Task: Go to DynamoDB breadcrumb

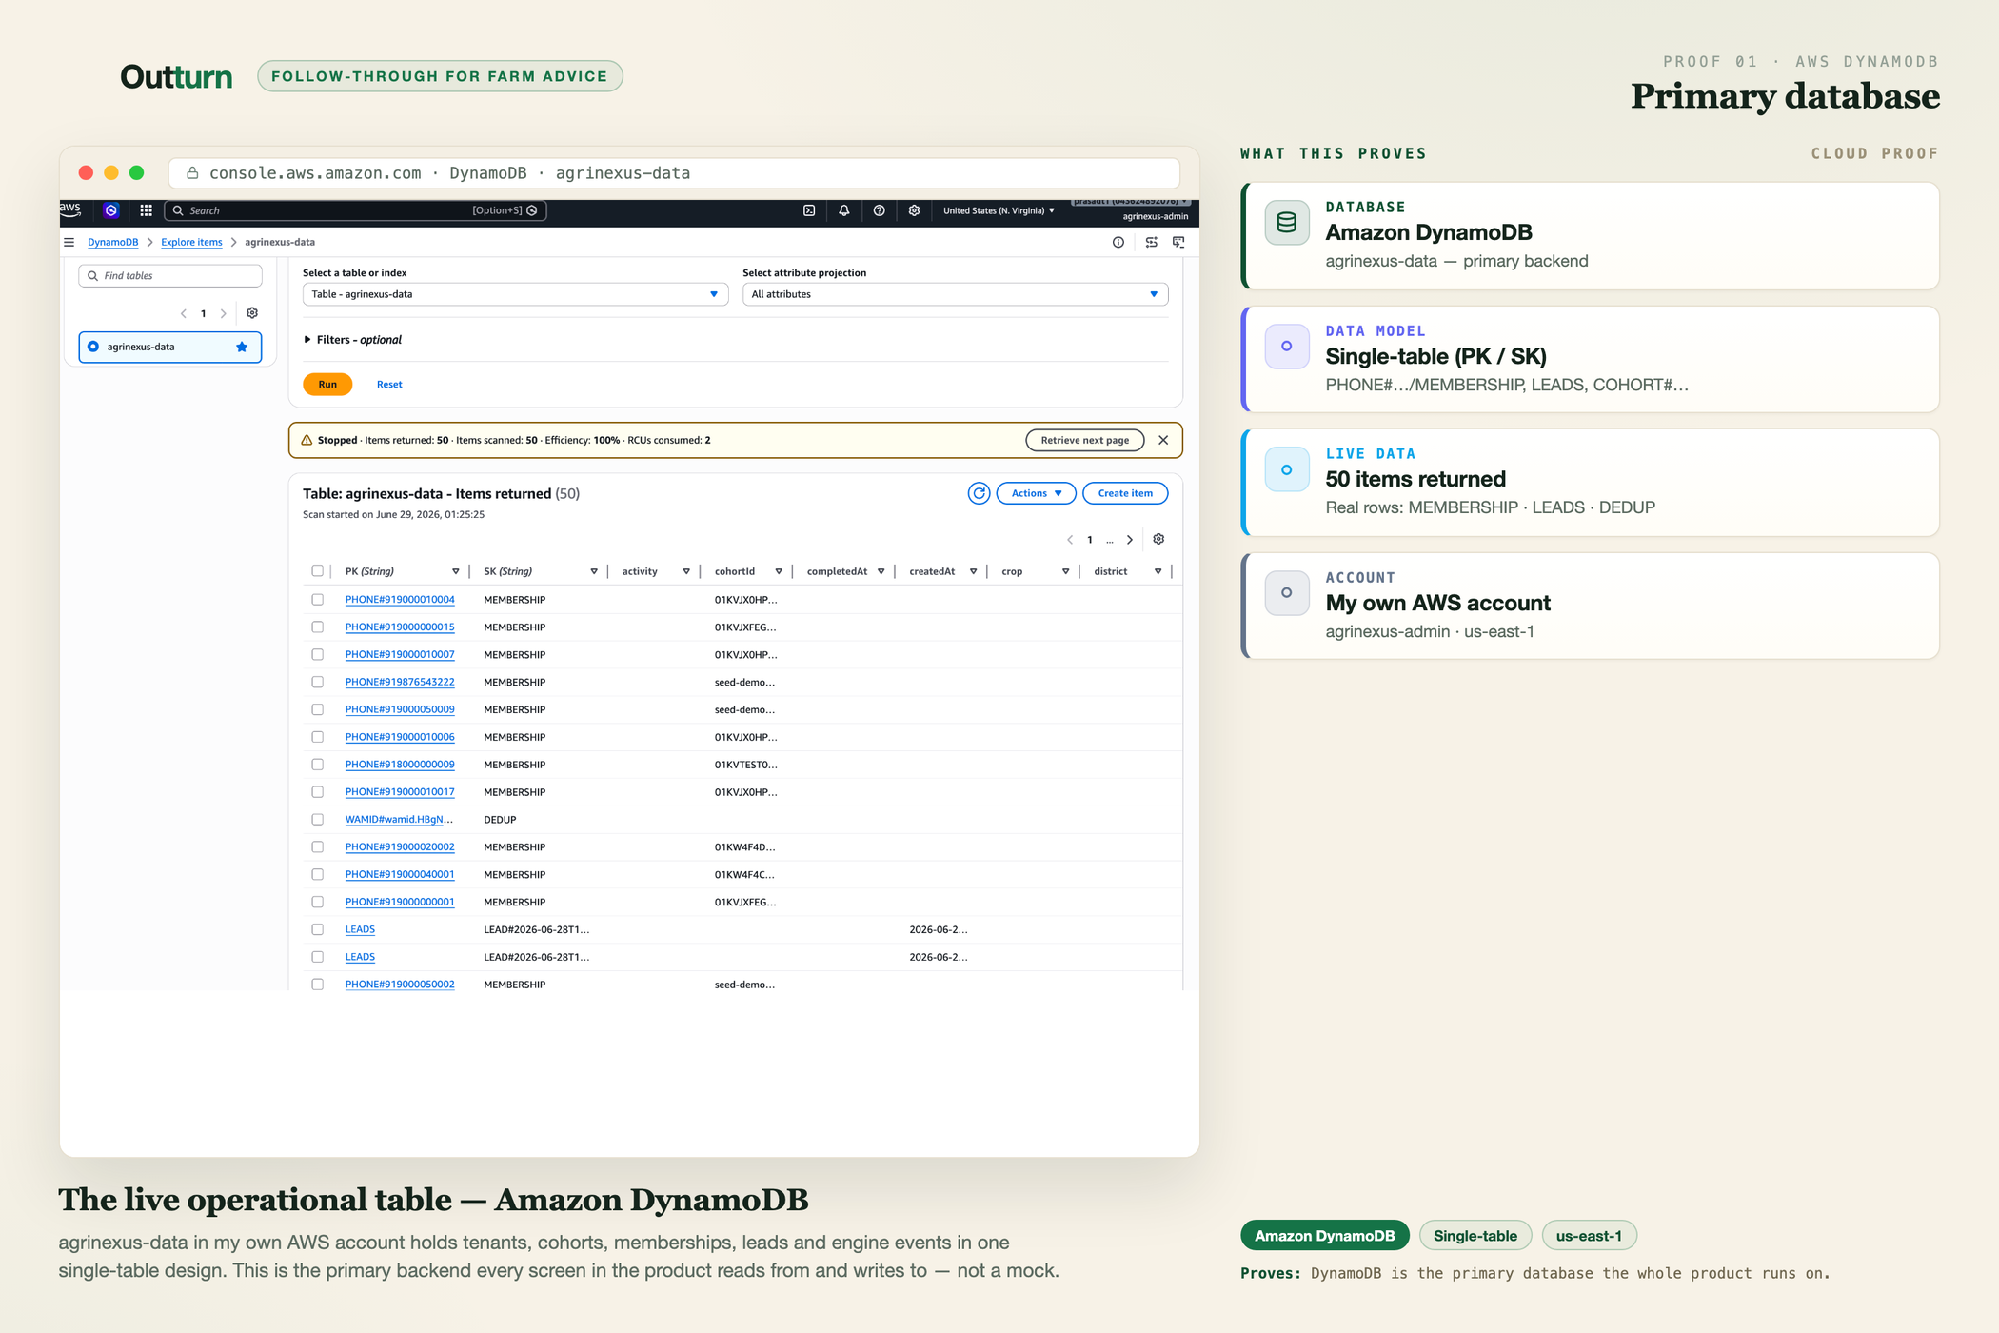Action: click(x=112, y=242)
